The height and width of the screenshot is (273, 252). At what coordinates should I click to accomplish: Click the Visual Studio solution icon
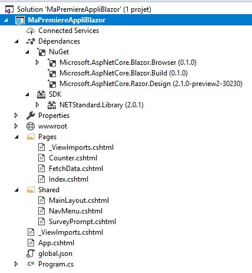9,9
